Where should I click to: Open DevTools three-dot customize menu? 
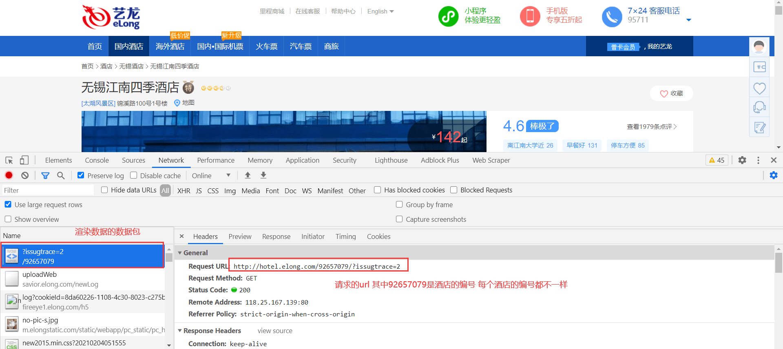point(758,160)
